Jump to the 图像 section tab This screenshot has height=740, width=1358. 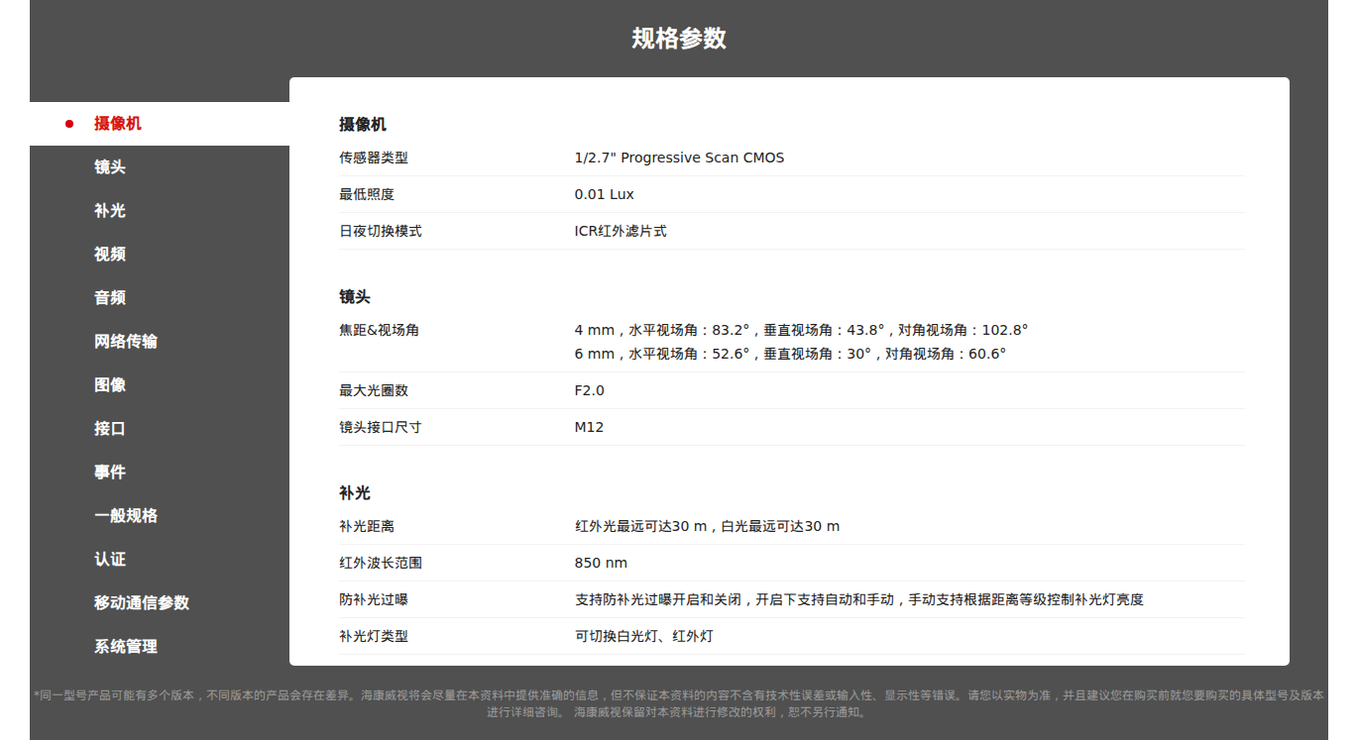[160, 385]
